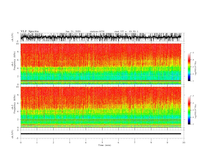The width and height of the screenshot is (207, 160).
Task: Click the ch.1 black waveform trace
Action: tap(101, 37)
